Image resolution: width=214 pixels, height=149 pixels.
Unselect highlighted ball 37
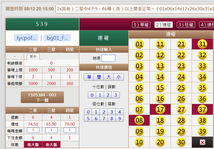coord(203,110)
